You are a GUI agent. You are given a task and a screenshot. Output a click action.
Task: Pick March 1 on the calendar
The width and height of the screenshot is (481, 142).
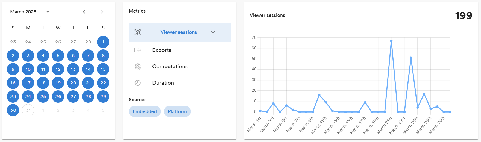pyautogui.click(x=103, y=42)
